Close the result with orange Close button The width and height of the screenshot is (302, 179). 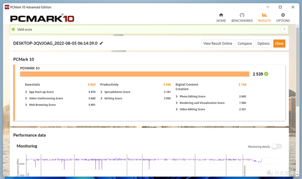coord(279,43)
